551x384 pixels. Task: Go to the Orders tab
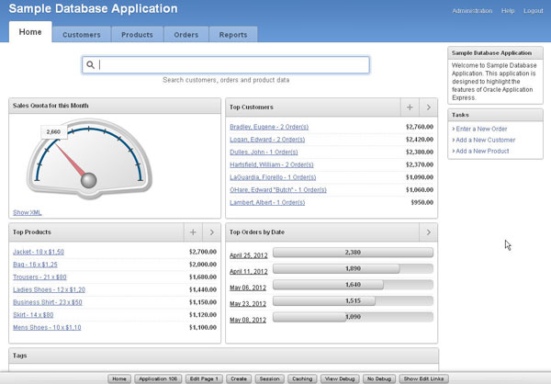(186, 35)
